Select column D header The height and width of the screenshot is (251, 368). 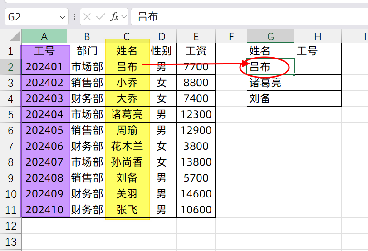(162, 36)
